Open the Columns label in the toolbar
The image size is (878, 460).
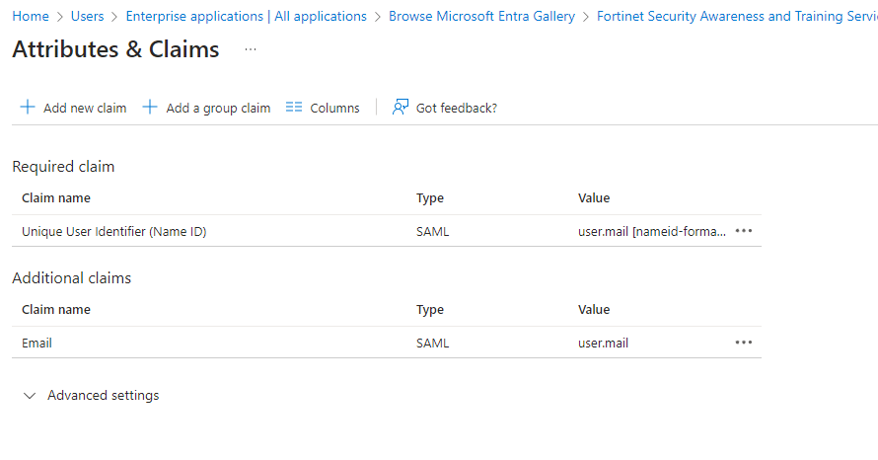pyautogui.click(x=334, y=109)
